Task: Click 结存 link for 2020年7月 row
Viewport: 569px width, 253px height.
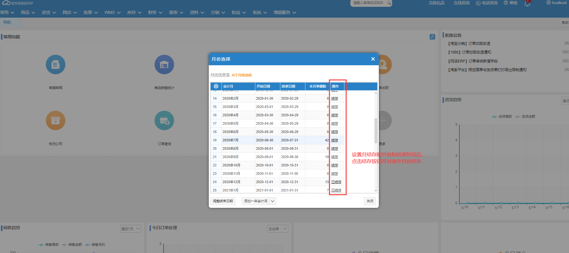Action: pyautogui.click(x=335, y=140)
